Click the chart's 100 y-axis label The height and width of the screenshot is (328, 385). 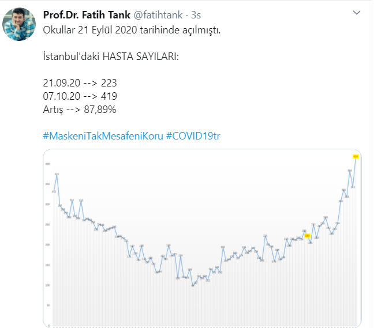tap(48, 285)
